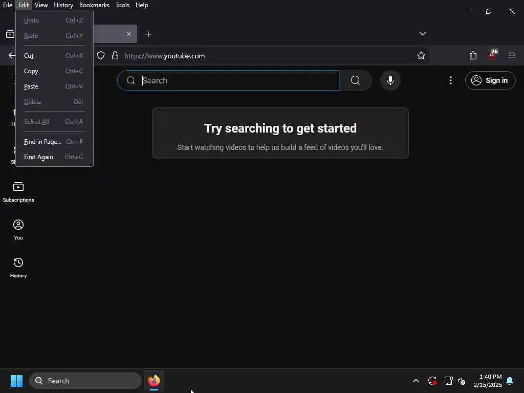Click the Firefox taskbar icon

click(154, 381)
